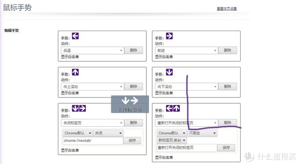Open the 新标签页,前台 dropdown
Image resolution: width=298 pixels, height=164 pixels.
point(172,140)
